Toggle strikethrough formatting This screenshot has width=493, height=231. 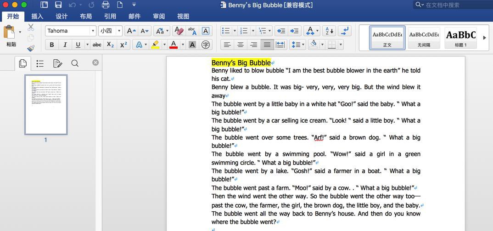click(97, 45)
